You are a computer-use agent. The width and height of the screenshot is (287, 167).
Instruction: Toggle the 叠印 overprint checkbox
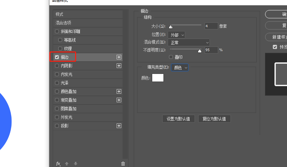coord(171,57)
